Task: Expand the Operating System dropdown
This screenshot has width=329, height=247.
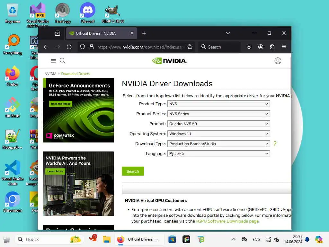Action: coord(218,134)
